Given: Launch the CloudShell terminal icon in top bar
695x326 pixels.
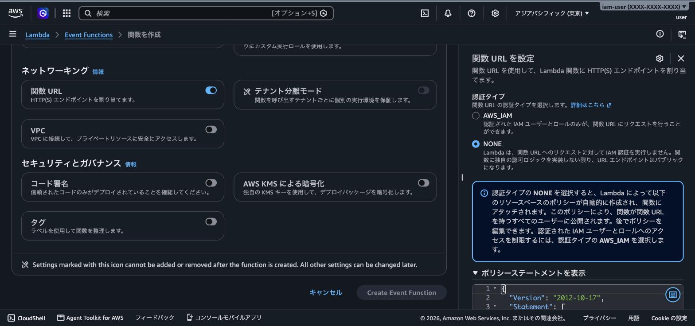Looking at the screenshot, I should pos(425,13).
